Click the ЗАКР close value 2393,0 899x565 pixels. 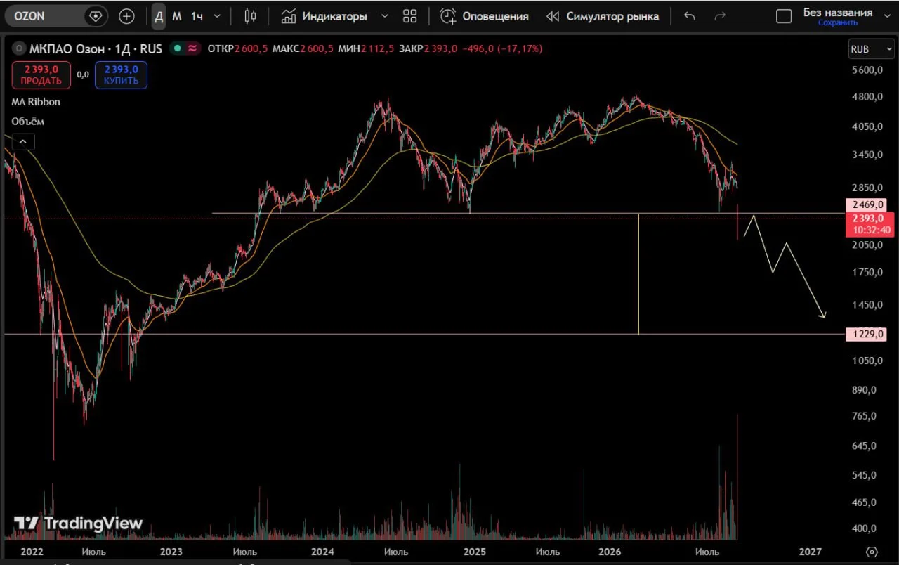click(x=441, y=48)
